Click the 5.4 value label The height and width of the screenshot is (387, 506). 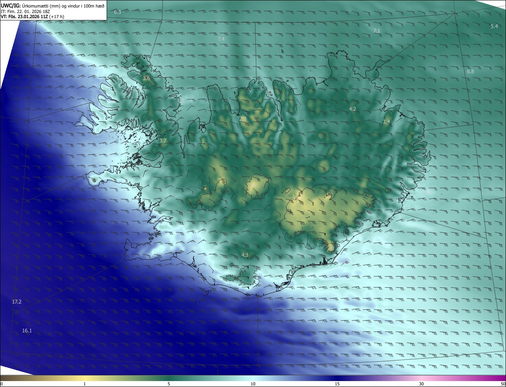coord(494,26)
